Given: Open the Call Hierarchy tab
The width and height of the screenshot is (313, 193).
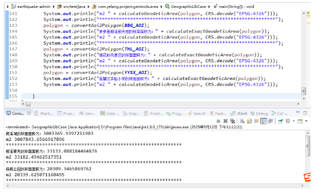Looking at the screenshot, I should (x=279, y=113).
